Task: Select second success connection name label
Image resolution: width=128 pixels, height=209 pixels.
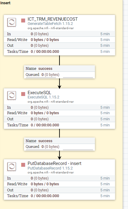Action: click(45, 141)
